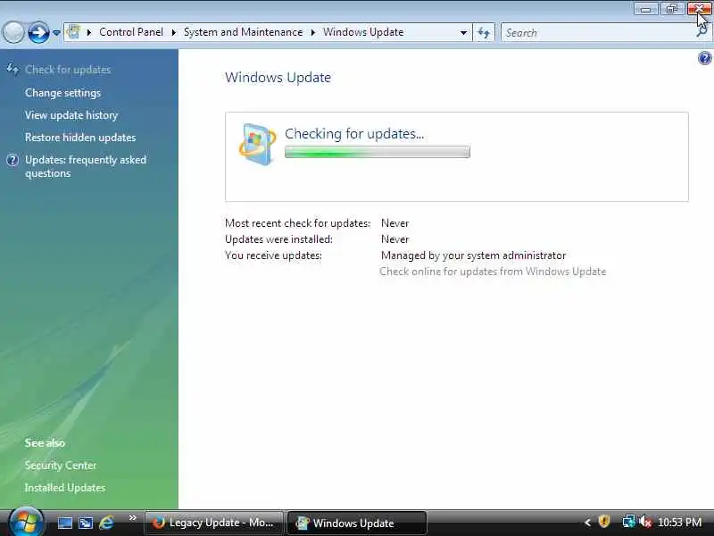Launch Internet Explorer from quick launch
The width and height of the screenshot is (714, 536).
(x=106, y=523)
